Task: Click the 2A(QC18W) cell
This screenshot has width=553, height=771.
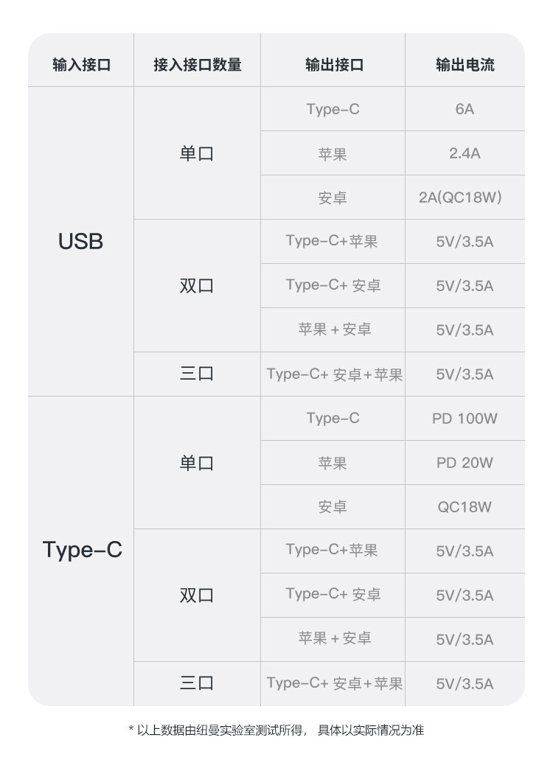Action: coord(461,198)
